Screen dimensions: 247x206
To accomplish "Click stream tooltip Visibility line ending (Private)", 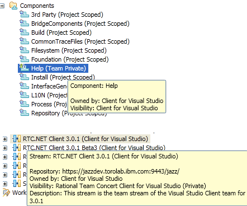I will point(118,186).
